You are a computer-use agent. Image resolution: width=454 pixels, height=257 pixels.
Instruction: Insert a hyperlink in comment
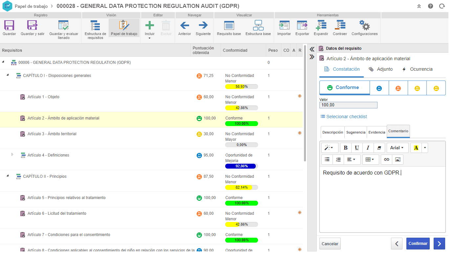coord(387,159)
